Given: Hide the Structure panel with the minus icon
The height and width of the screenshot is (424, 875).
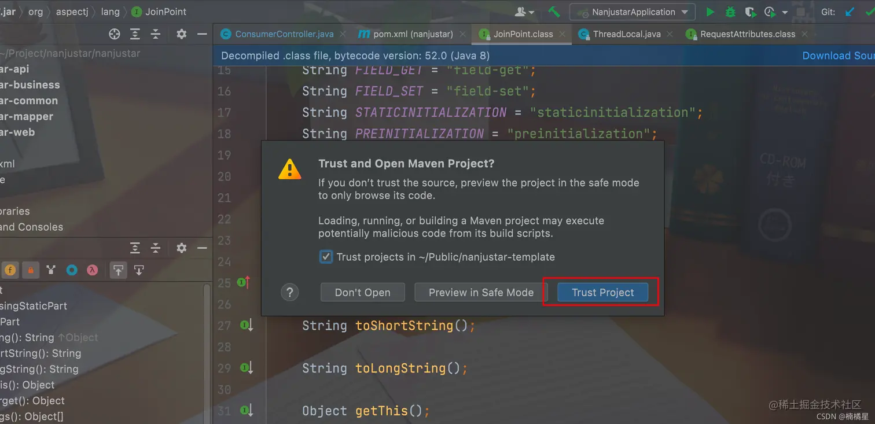Looking at the screenshot, I should (202, 248).
